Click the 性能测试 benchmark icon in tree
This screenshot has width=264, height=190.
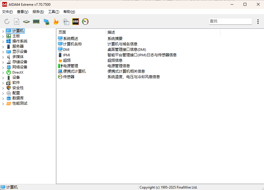(9, 103)
